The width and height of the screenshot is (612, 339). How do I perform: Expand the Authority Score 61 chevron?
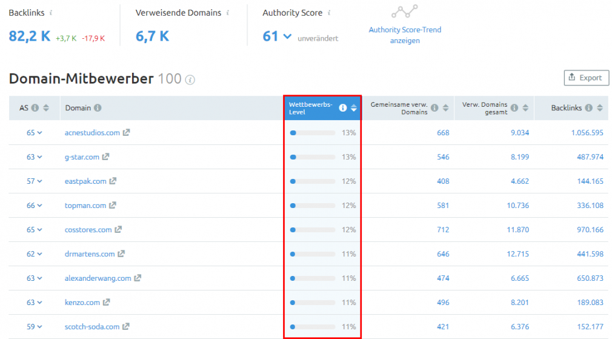point(287,37)
